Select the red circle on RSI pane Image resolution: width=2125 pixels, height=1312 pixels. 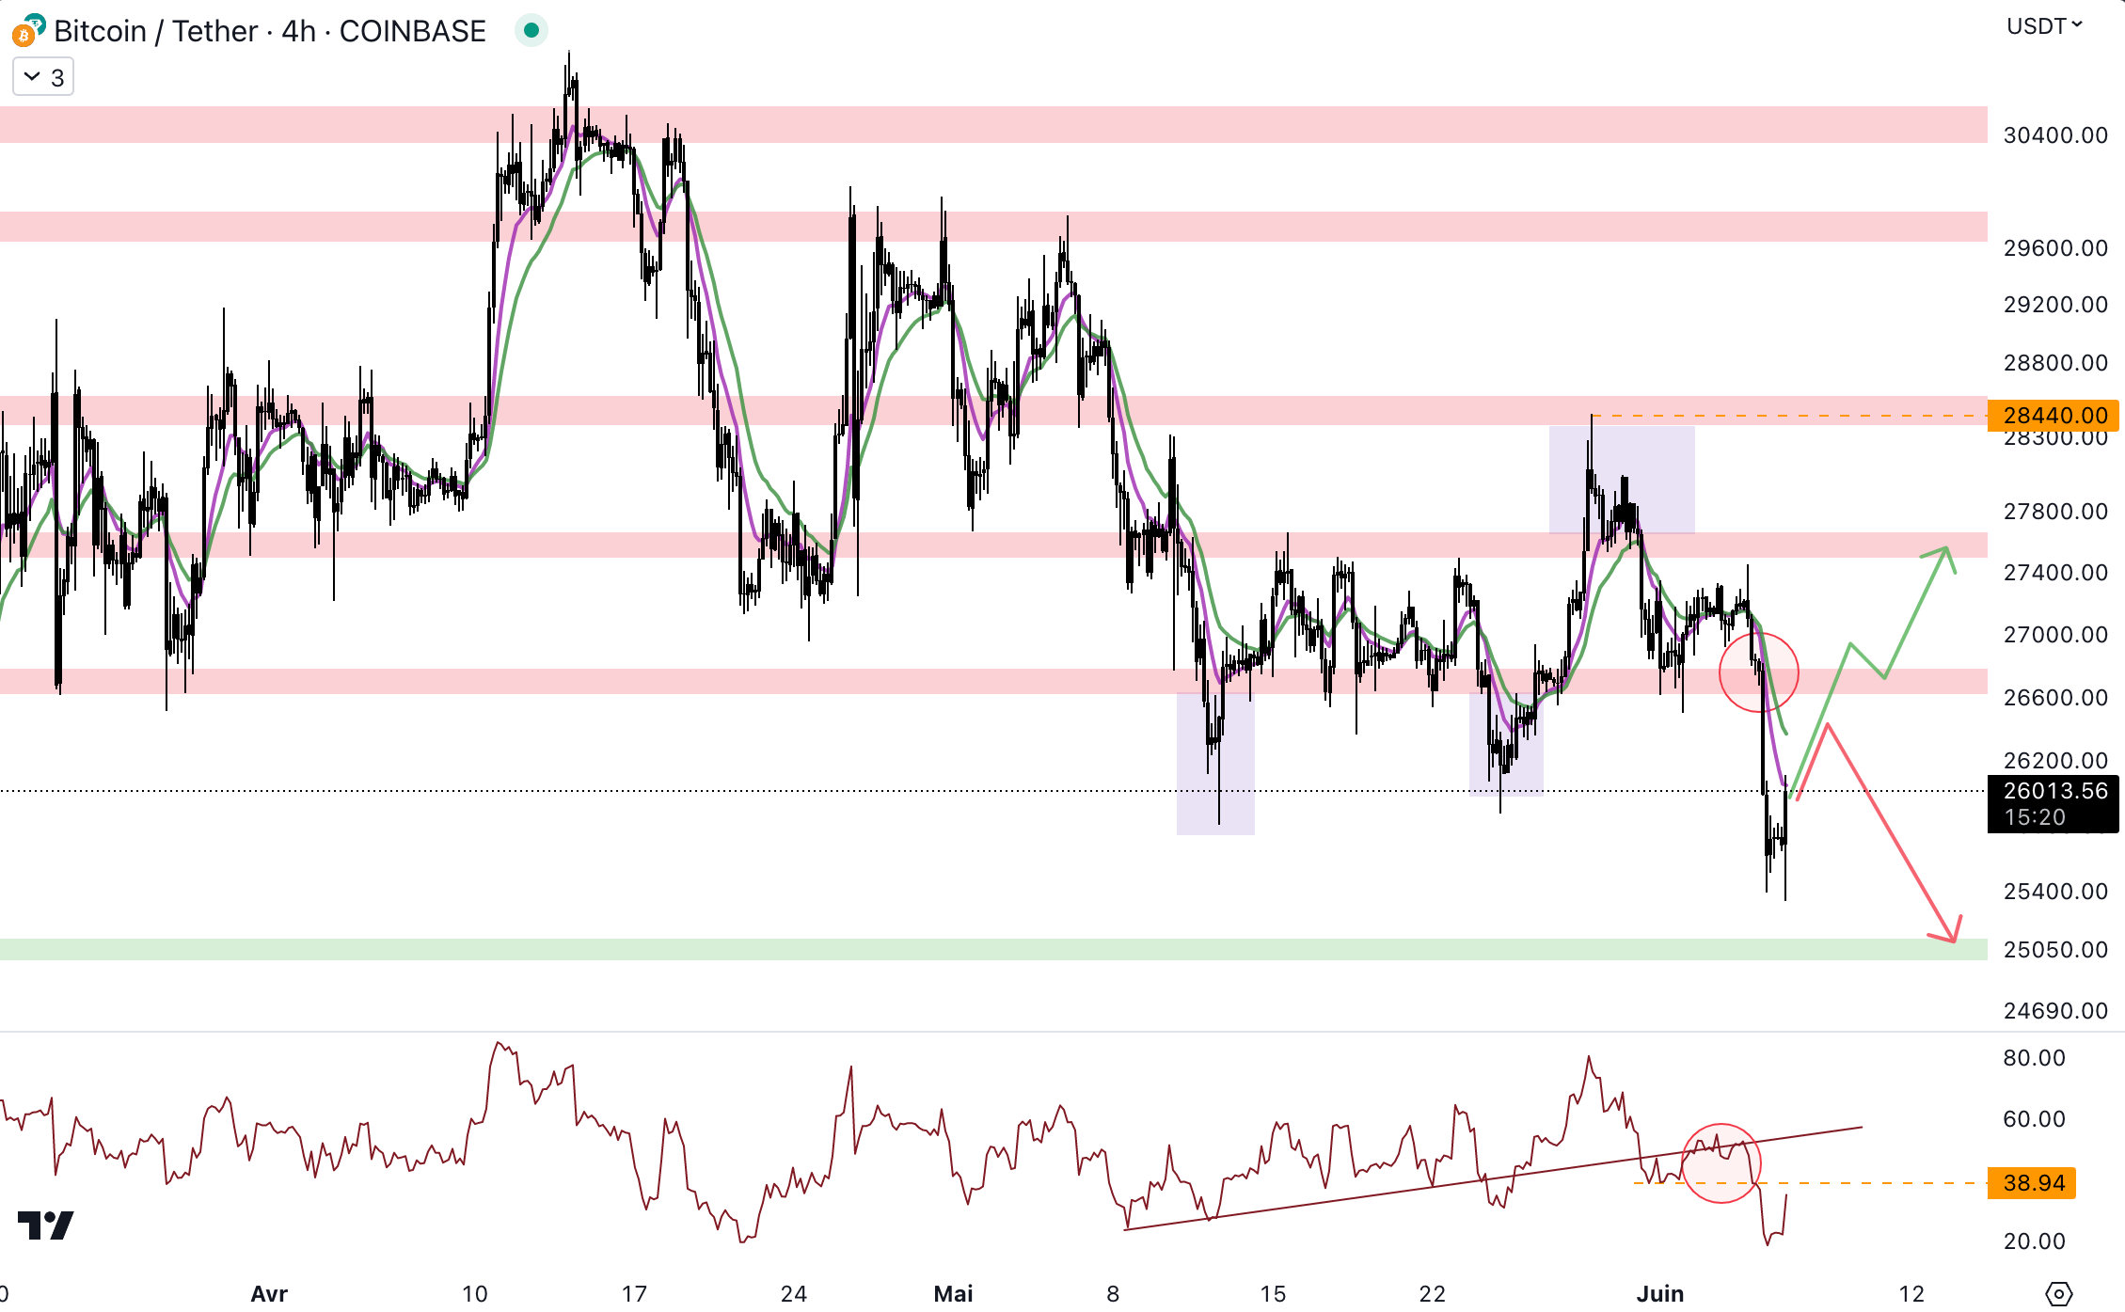point(1721,1163)
